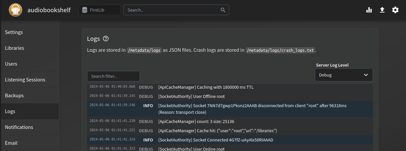This screenshot has width=406, height=151.
Task: Click the Logs help question mark icon
Action: (x=106, y=39)
